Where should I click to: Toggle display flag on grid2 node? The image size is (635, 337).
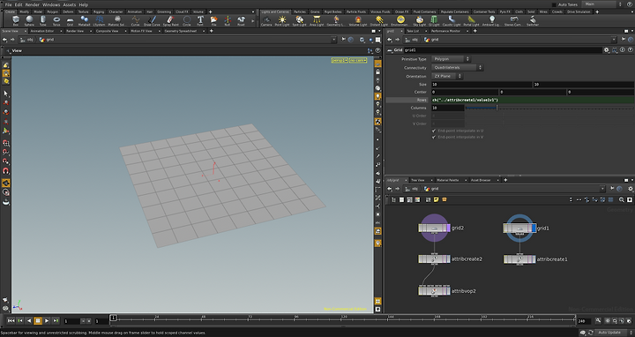448,228
